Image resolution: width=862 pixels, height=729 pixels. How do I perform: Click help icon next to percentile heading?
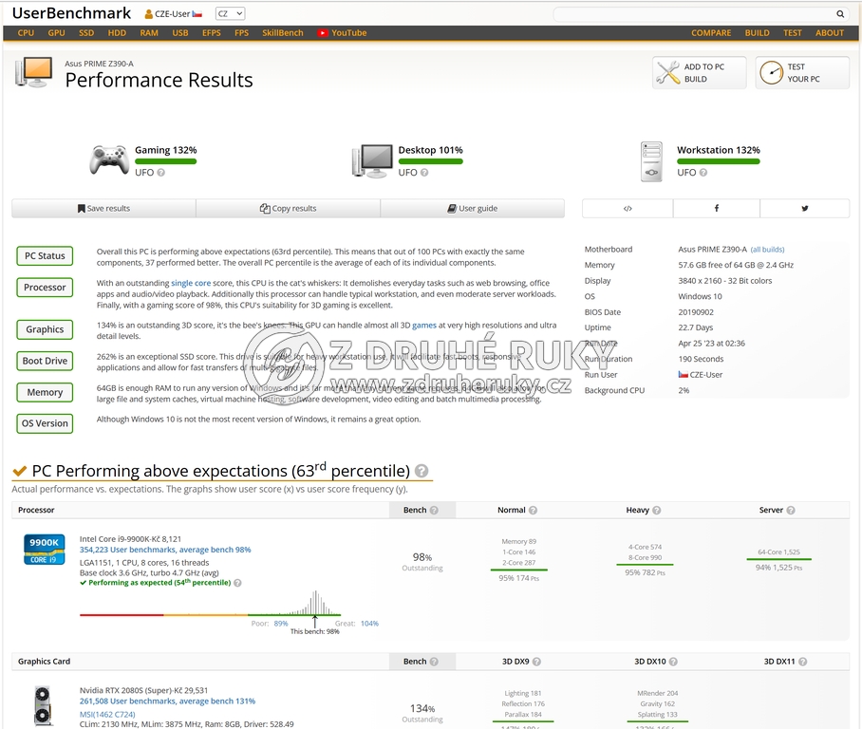click(x=422, y=471)
